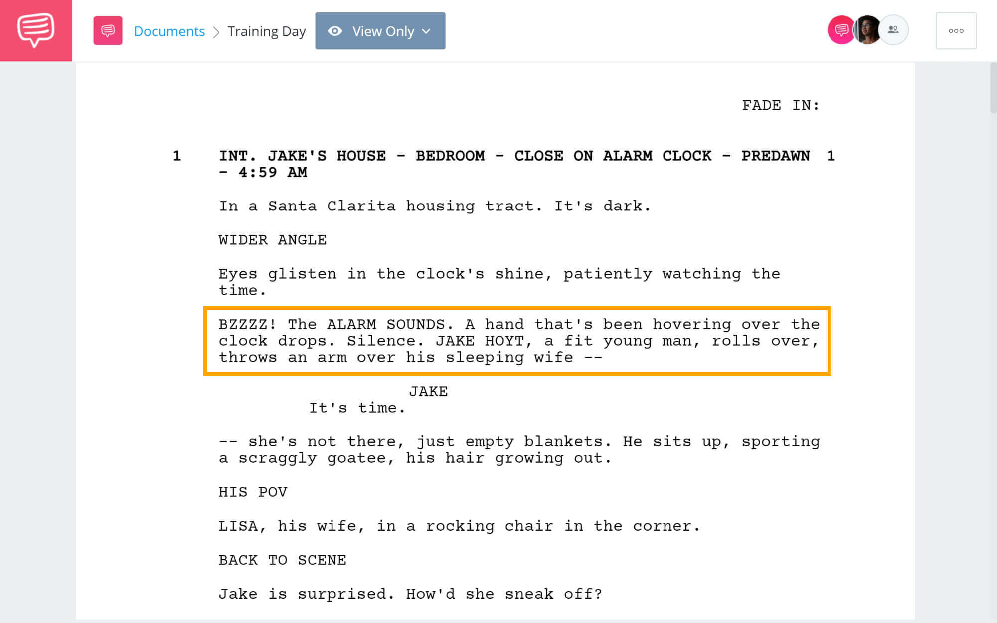Click the three-dot overflow menu icon
The height and width of the screenshot is (623, 997).
coord(956,31)
